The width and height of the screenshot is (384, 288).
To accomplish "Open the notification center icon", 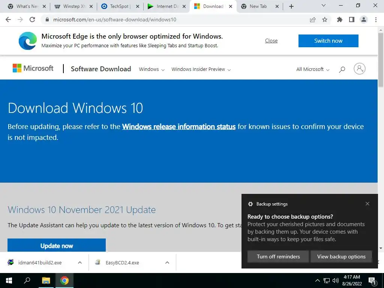I will 372,281.
